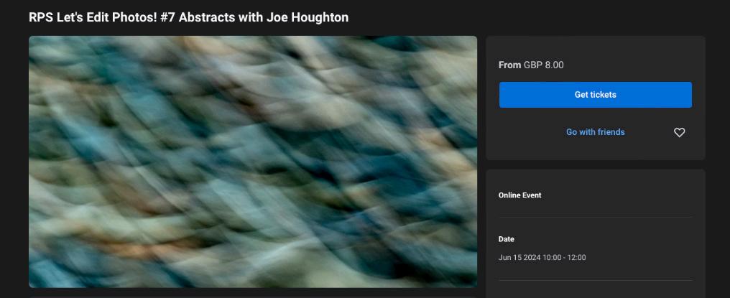Screen dimensions: 730x298
Task: Click the heart icon to save event
Action: (x=679, y=132)
